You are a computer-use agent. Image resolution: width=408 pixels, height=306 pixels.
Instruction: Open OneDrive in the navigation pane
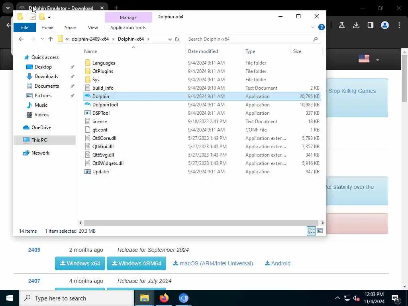point(41,127)
